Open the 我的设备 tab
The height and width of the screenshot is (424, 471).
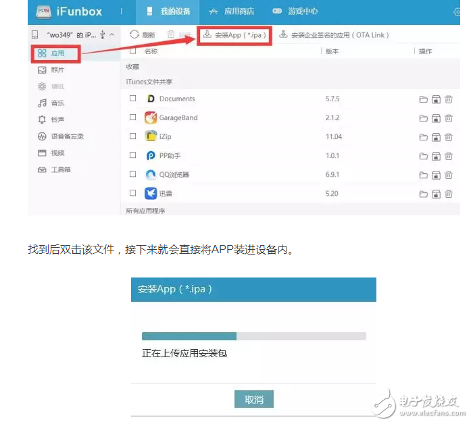pos(168,11)
